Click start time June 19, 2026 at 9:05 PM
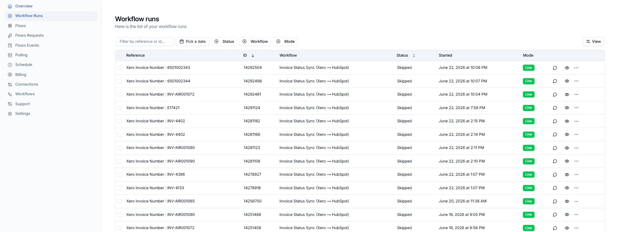 [x=462, y=215]
